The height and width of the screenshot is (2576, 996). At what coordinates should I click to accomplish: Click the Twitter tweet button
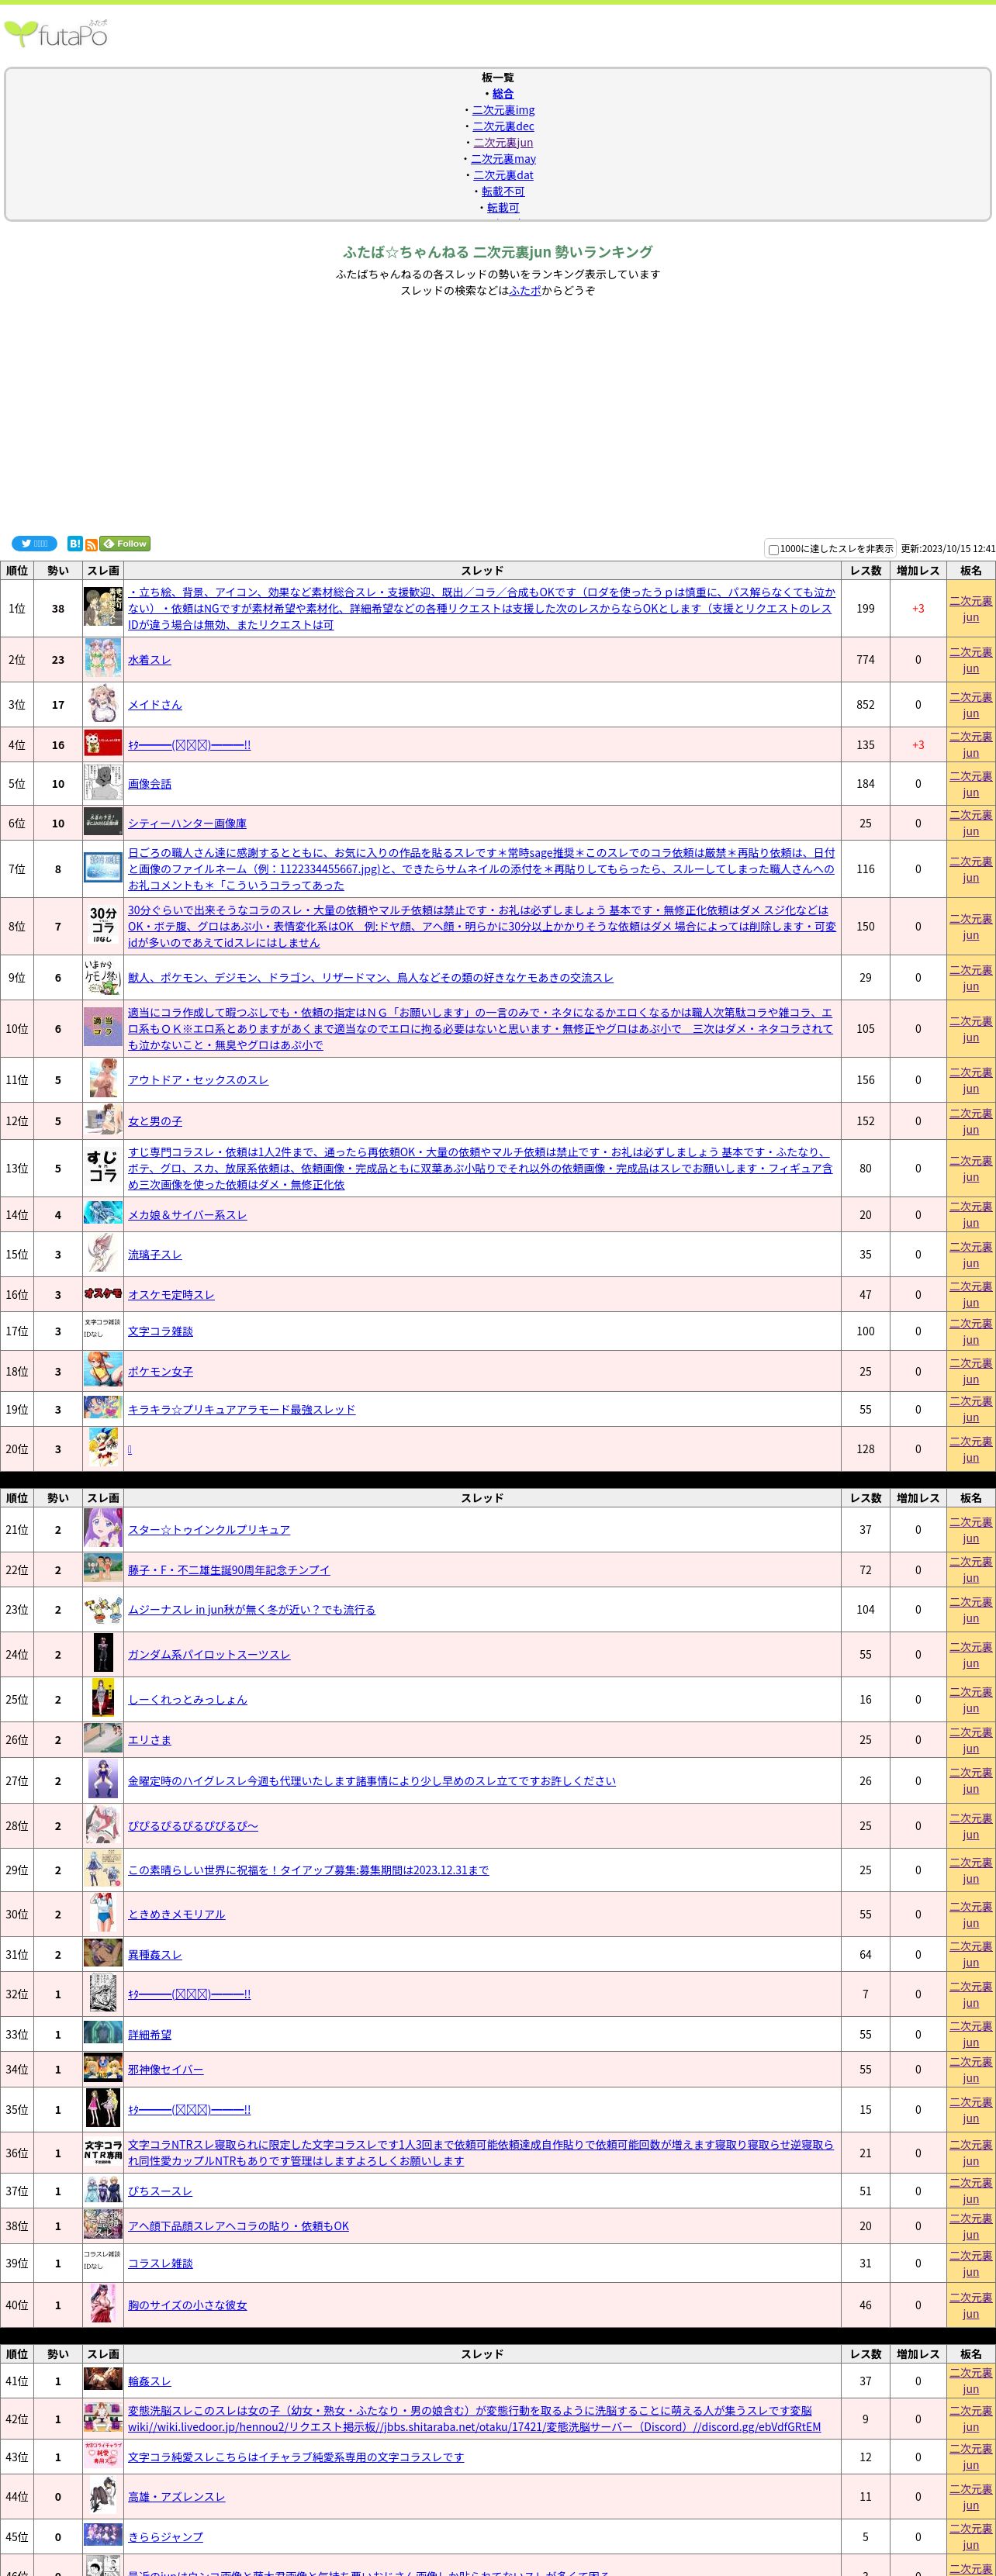coord(34,544)
